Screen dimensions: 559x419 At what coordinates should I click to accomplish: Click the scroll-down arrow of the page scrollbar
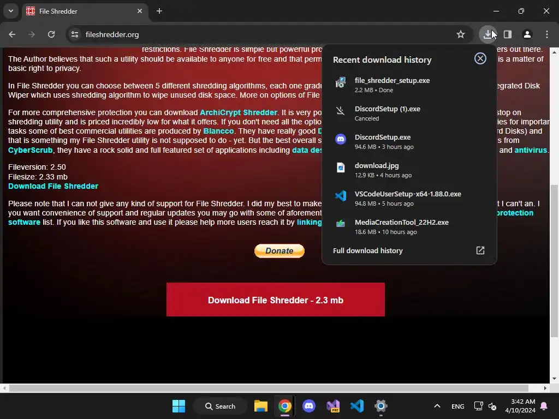point(554,379)
